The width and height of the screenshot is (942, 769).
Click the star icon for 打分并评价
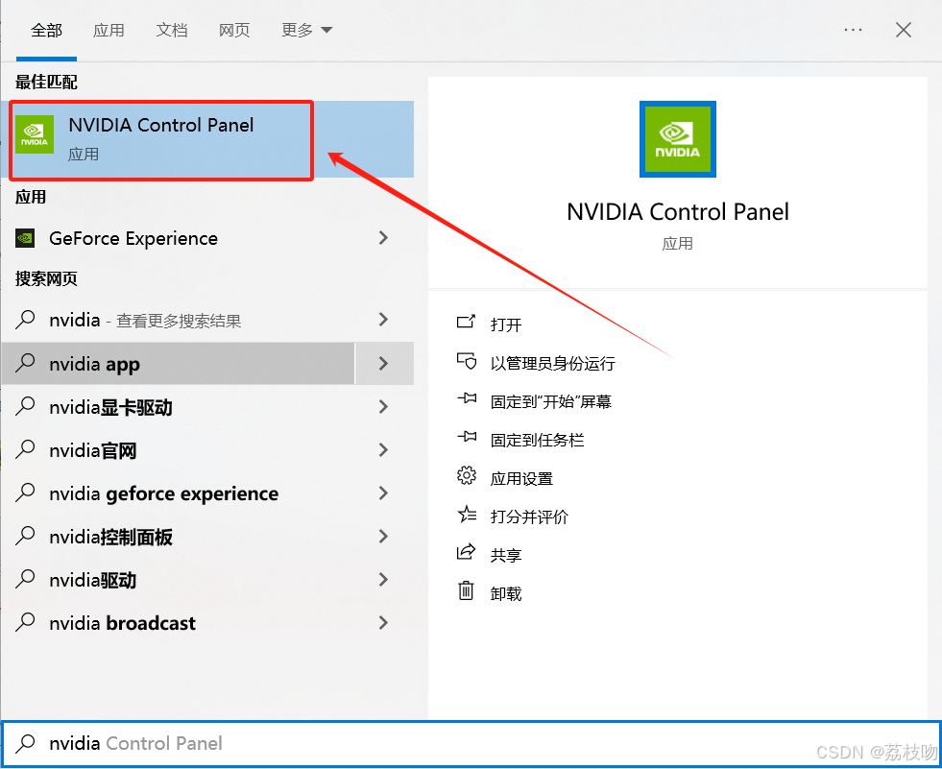tap(466, 515)
